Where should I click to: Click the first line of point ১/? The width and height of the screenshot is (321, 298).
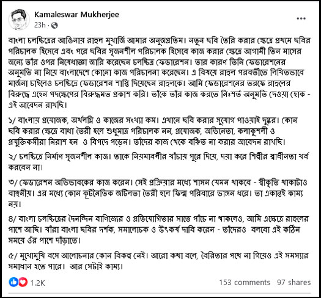coord(153,120)
